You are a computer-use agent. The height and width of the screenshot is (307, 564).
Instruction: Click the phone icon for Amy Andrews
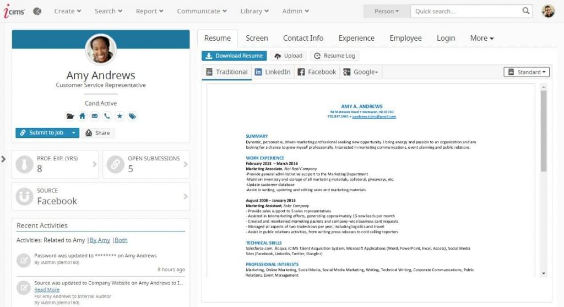point(107,116)
